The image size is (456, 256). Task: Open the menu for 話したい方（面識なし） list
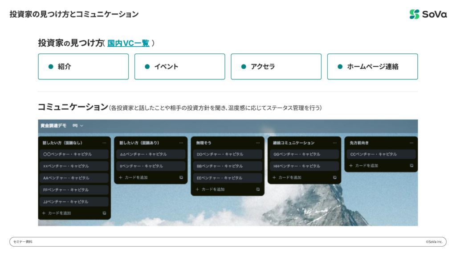coord(104,143)
